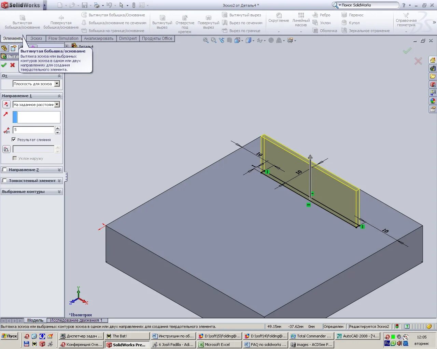Increase depth using the spinner up arrow

coord(57,128)
